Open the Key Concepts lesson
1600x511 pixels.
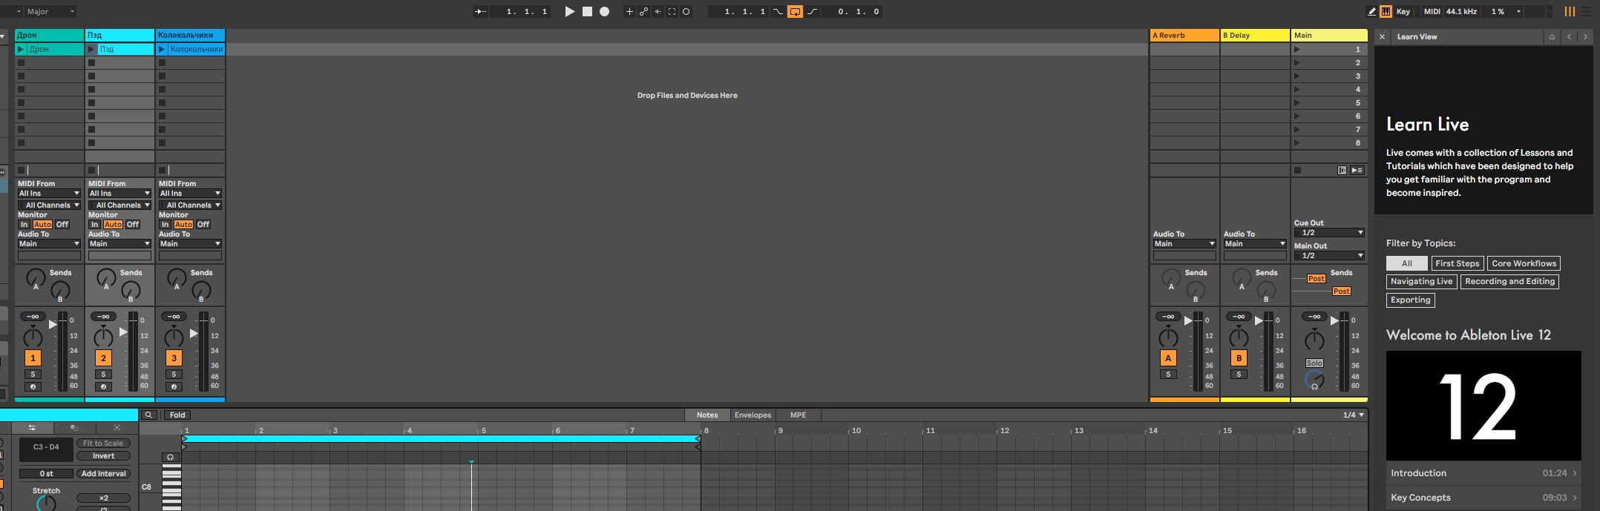tap(1483, 498)
